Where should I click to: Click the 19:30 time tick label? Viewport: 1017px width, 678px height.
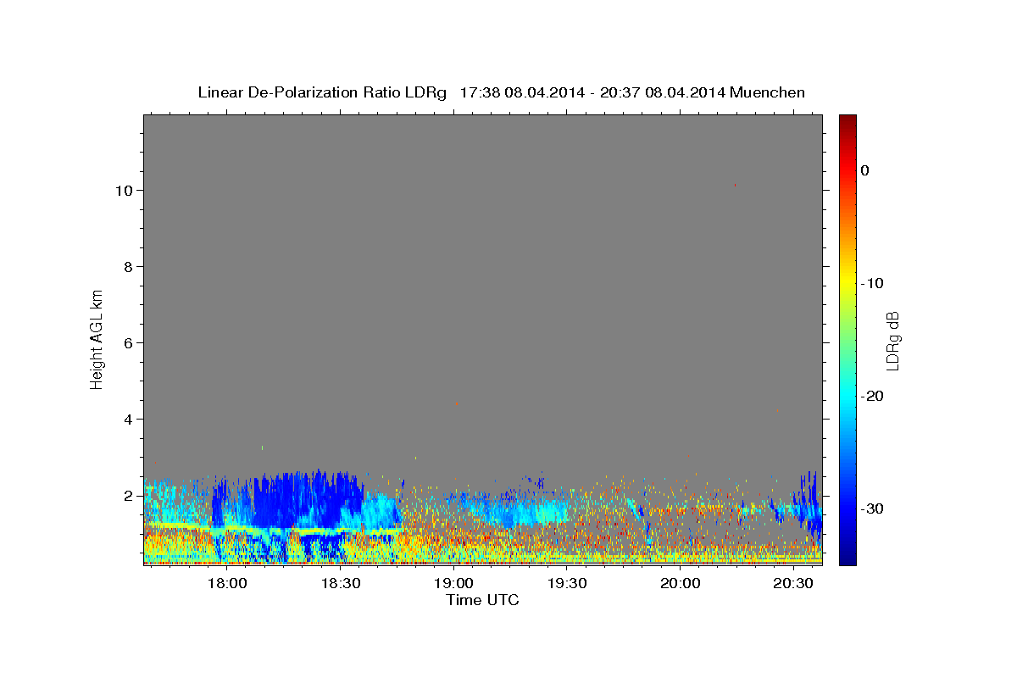(x=567, y=583)
